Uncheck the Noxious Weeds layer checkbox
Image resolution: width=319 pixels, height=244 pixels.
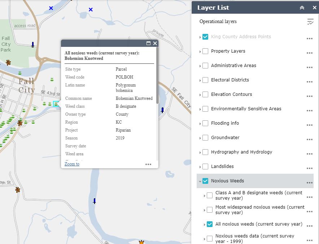click(205, 181)
